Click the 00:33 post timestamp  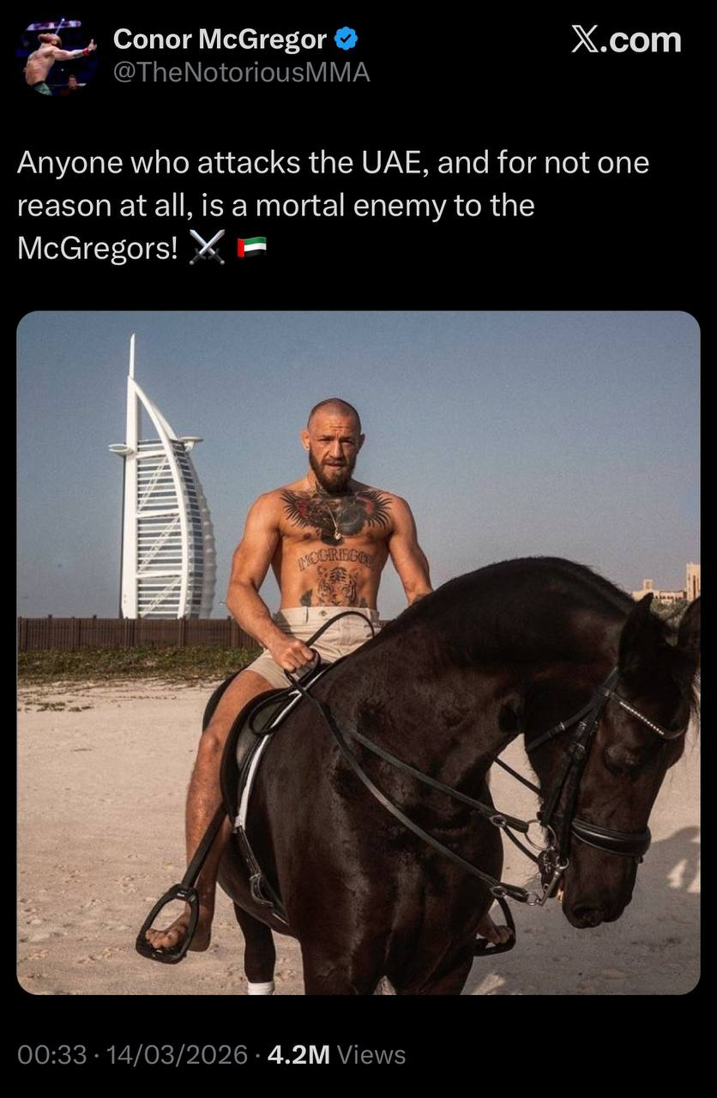(51, 1055)
